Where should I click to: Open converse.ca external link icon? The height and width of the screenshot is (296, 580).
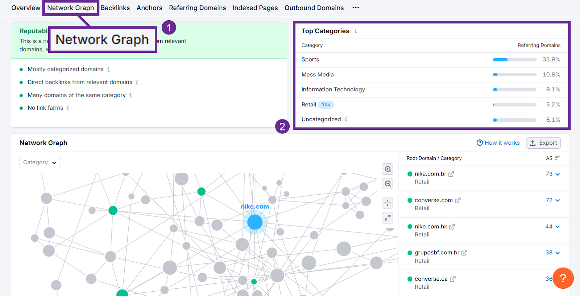(x=453, y=279)
